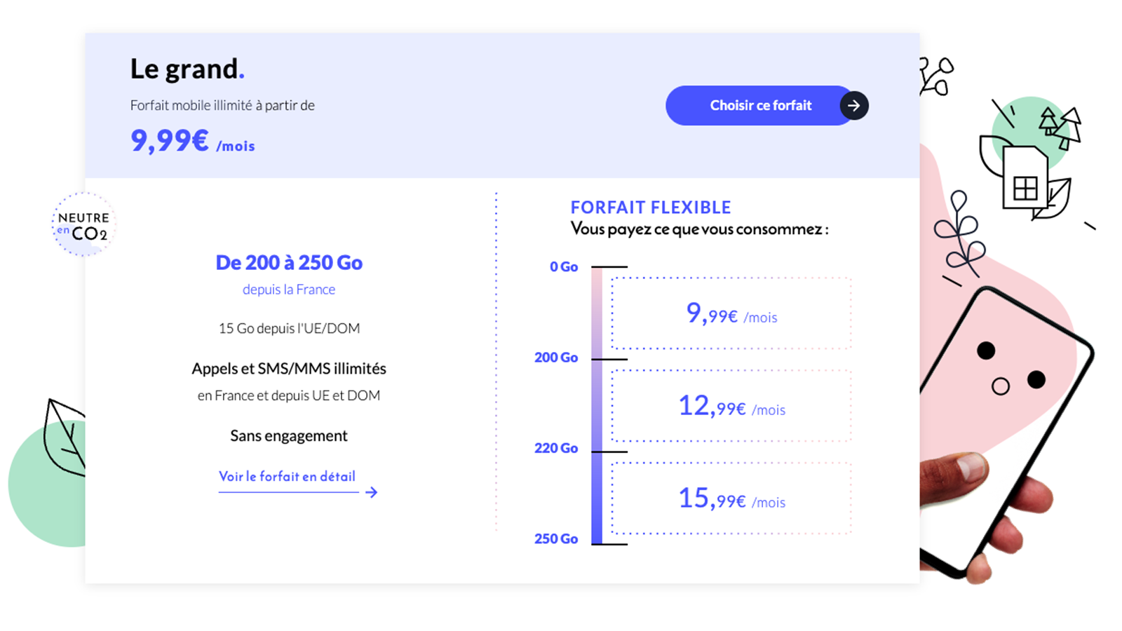Select the 15,99€ /mois pricing tier box
1122x631 pixels.
(x=731, y=498)
